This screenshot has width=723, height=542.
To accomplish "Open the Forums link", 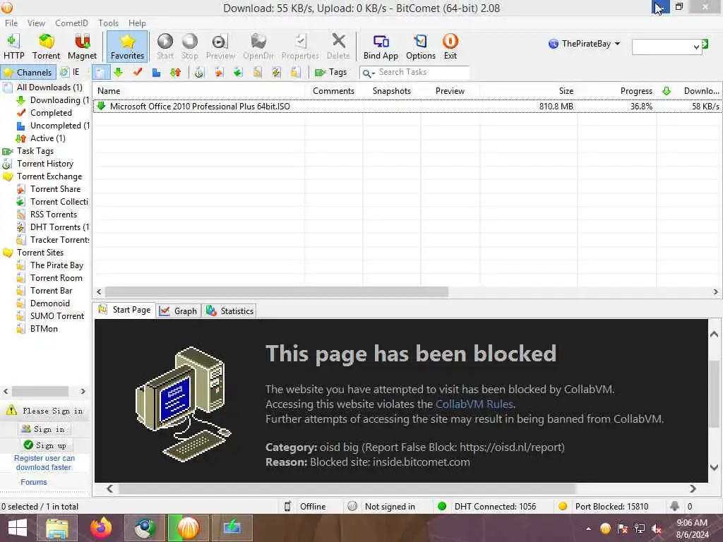I will [x=34, y=482].
